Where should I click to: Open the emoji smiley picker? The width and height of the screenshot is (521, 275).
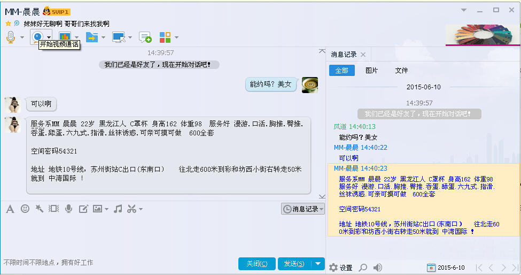pos(25,209)
